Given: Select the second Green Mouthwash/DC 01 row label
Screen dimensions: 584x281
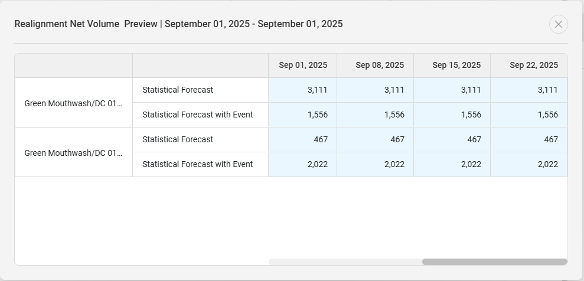Looking at the screenshot, I should (73, 153).
